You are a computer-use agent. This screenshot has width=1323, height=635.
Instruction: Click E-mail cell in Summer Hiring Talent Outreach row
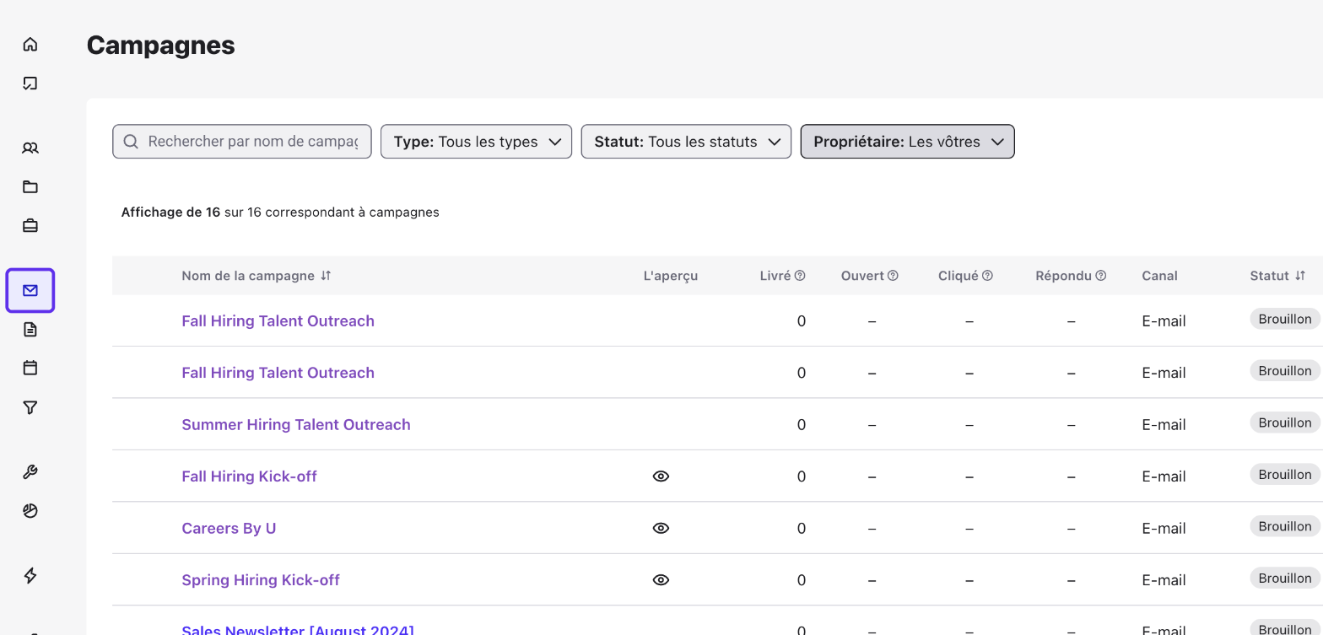[1164, 425]
